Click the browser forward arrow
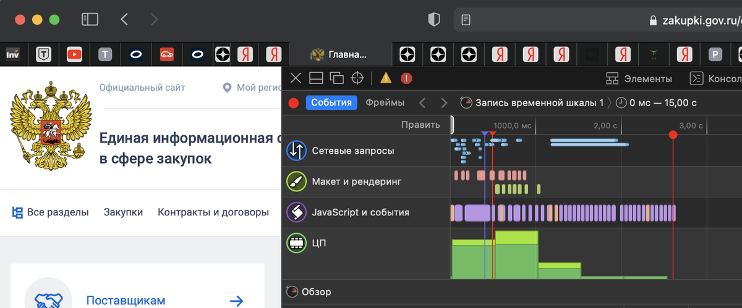Screen dimensions: 742x308 (x=154, y=20)
